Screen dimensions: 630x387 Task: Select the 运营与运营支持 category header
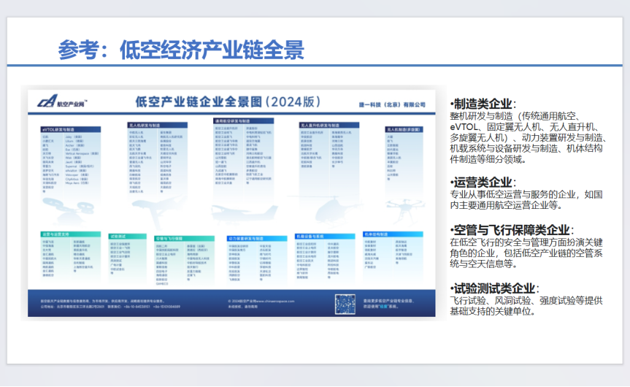pyautogui.click(x=57, y=235)
